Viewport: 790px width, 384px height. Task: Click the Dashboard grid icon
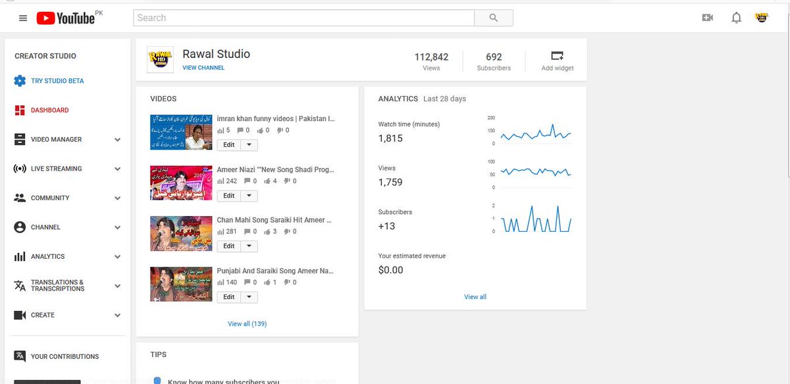[x=20, y=110]
